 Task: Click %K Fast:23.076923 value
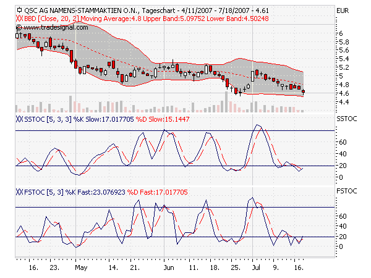(x=95, y=192)
